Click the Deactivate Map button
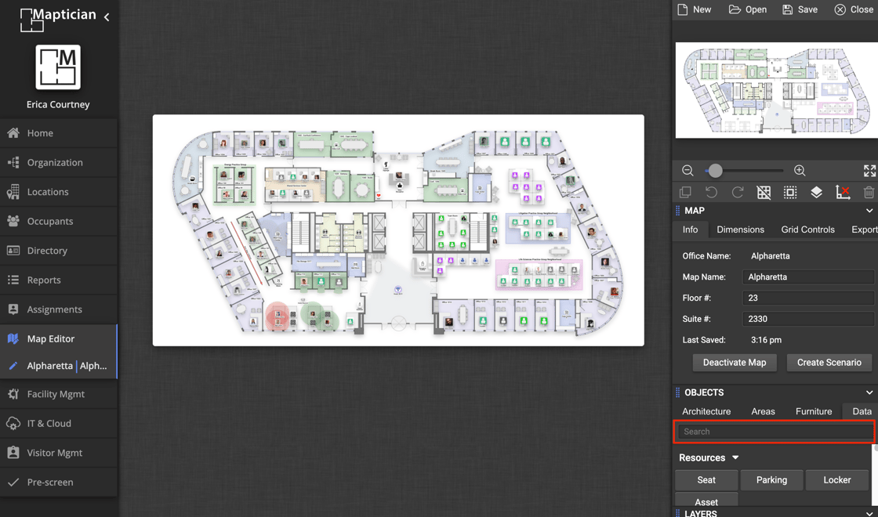Viewport: 878px width, 517px height. 734,363
